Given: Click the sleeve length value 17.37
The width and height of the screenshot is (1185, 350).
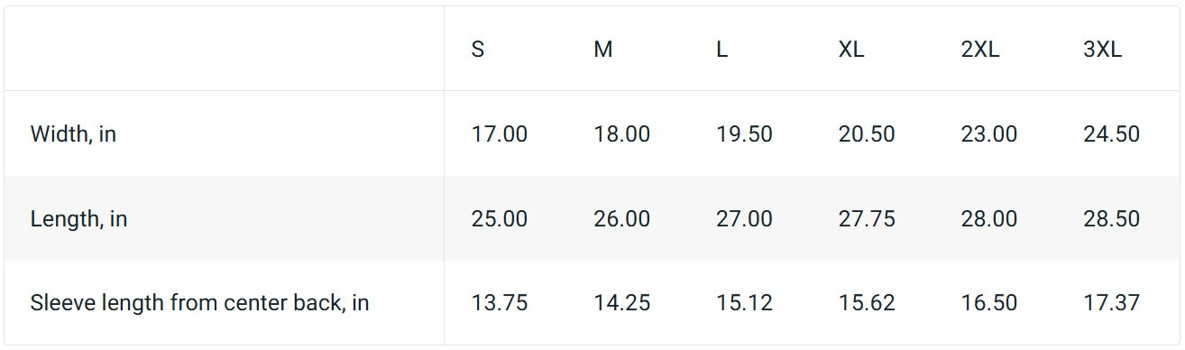Looking at the screenshot, I should 1112,303.
